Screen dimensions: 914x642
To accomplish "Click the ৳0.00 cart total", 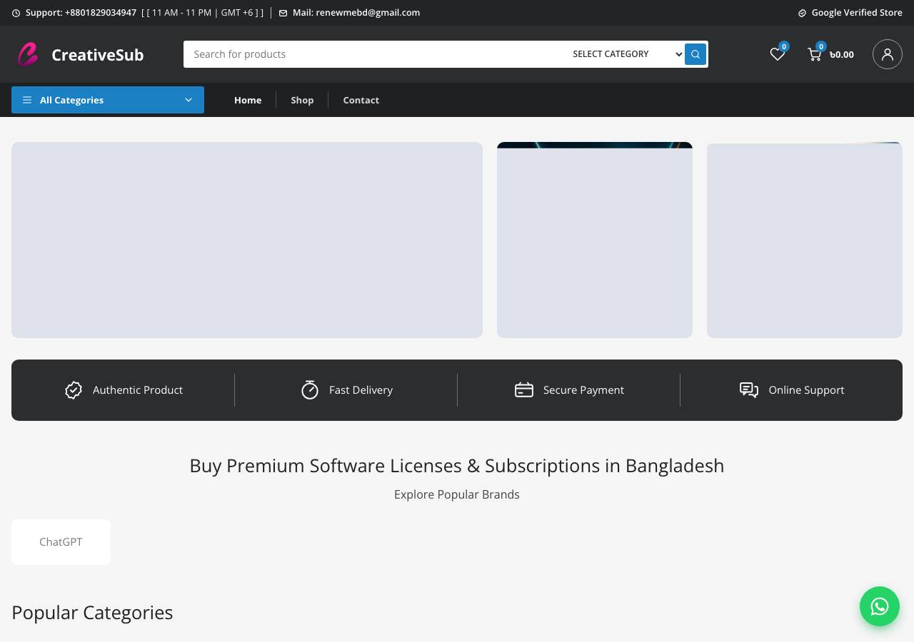I will pyautogui.click(x=842, y=55).
